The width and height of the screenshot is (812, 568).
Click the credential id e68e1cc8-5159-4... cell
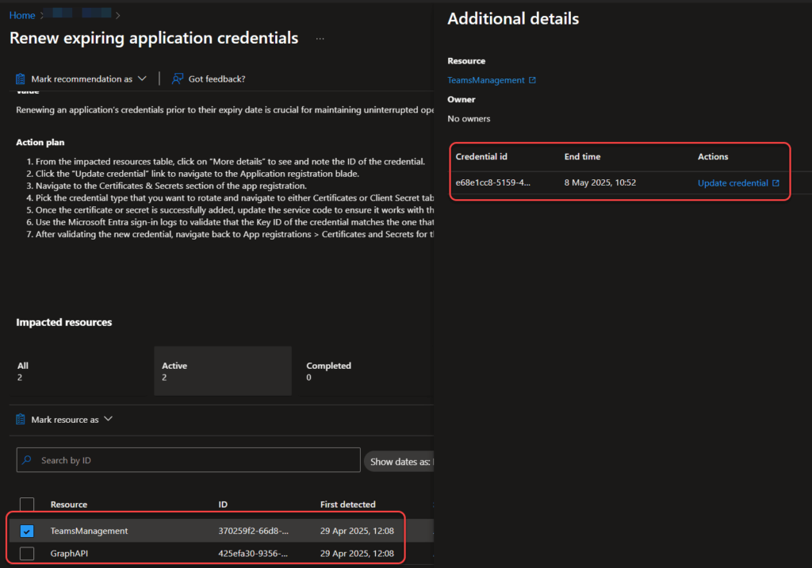493,182
